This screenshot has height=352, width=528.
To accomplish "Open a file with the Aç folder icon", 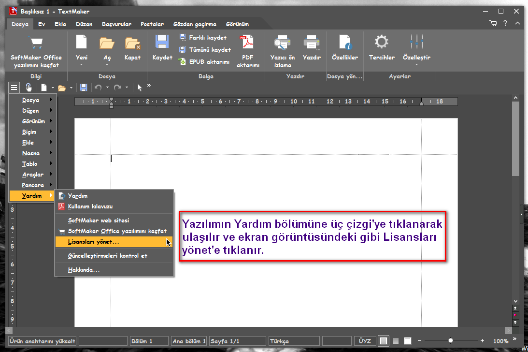I will coord(107,43).
